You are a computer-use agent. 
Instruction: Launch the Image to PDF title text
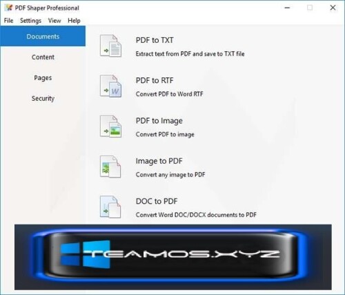(x=159, y=161)
